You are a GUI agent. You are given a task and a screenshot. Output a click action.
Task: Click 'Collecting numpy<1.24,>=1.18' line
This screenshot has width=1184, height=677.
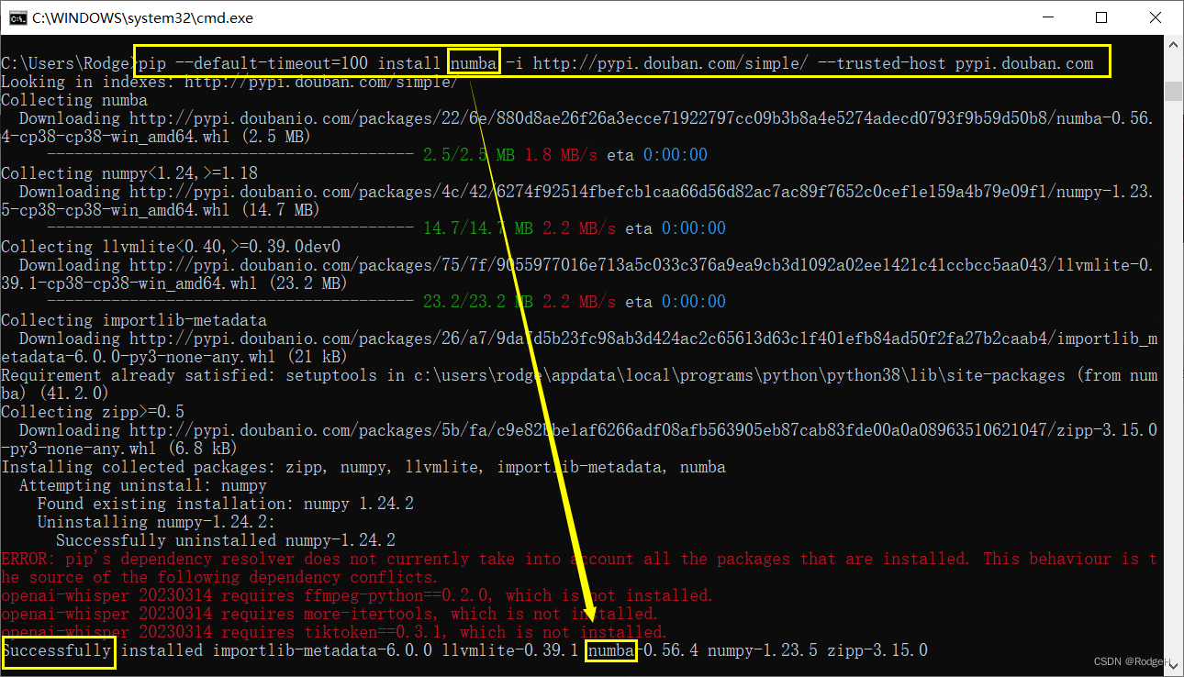pos(129,173)
